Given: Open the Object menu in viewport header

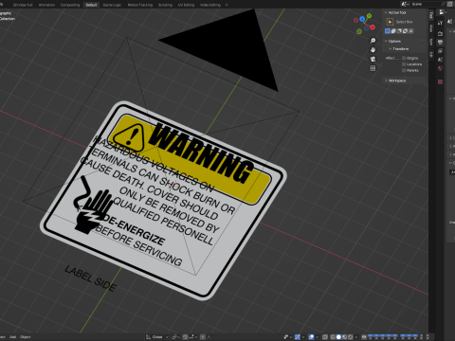Looking at the screenshot, I should pyautogui.click(x=26, y=337).
